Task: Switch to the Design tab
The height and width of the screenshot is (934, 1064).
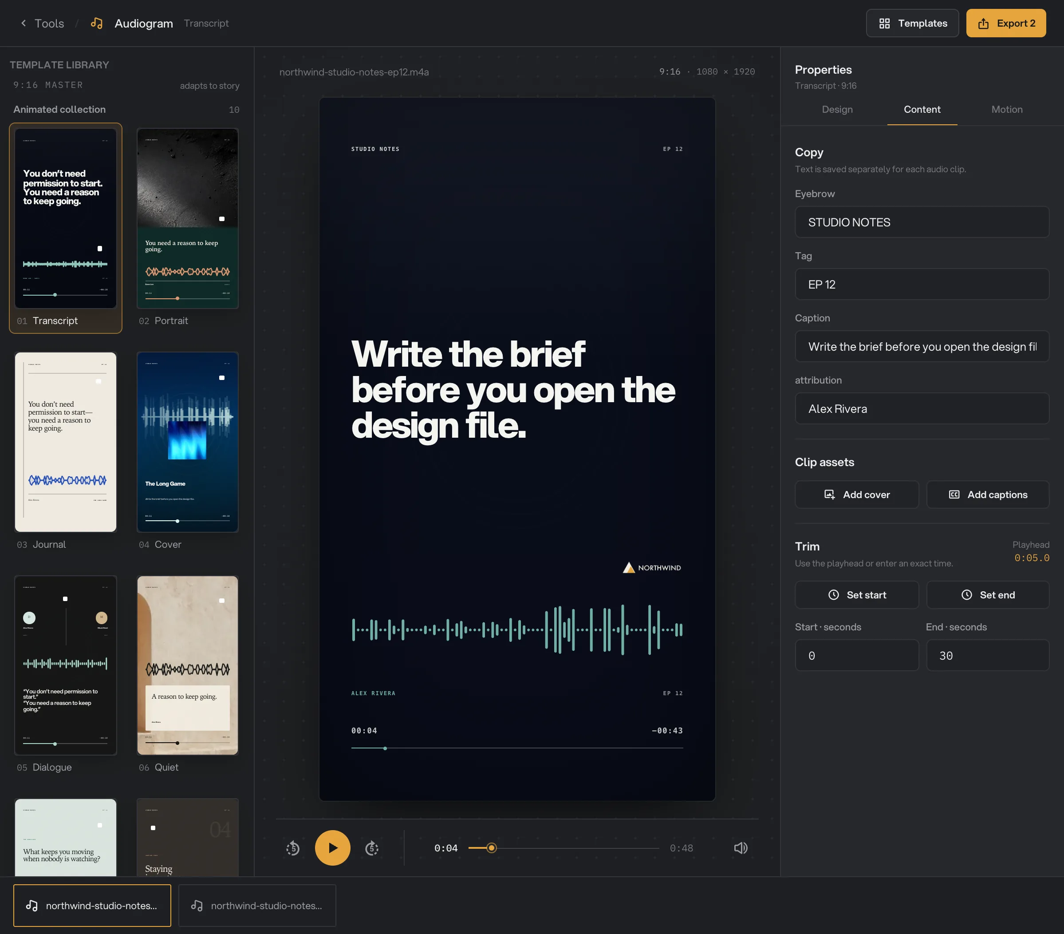Action: tap(837, 109)
